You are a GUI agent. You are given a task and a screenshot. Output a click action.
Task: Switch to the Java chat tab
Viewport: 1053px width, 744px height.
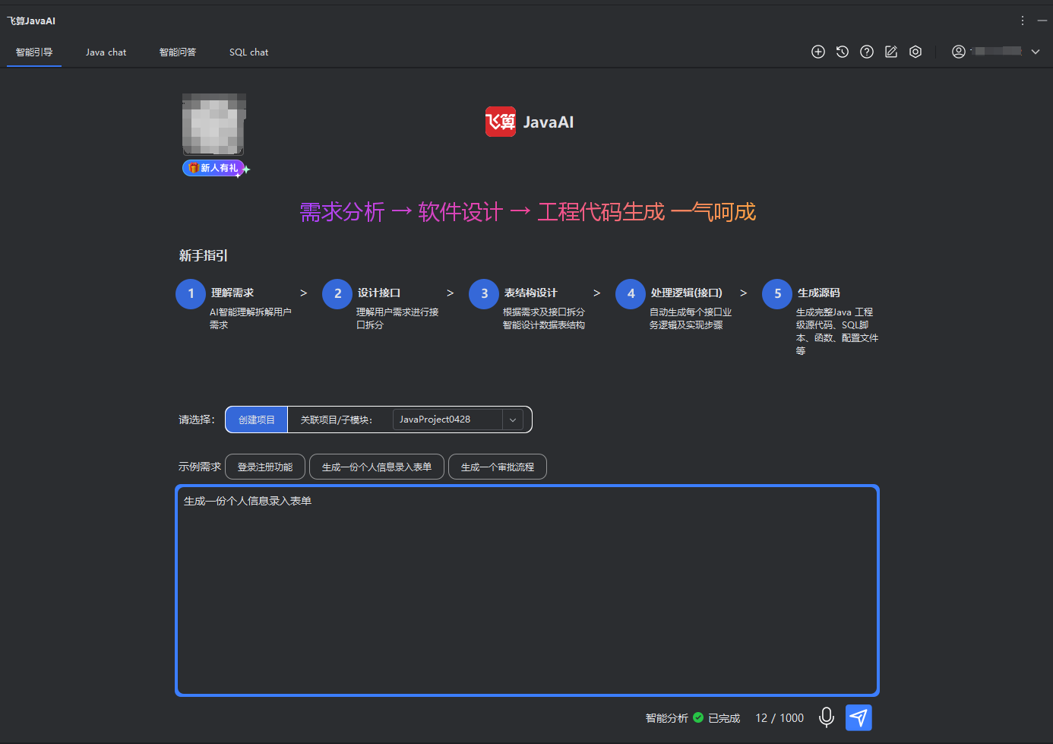[x=106, y=52]
